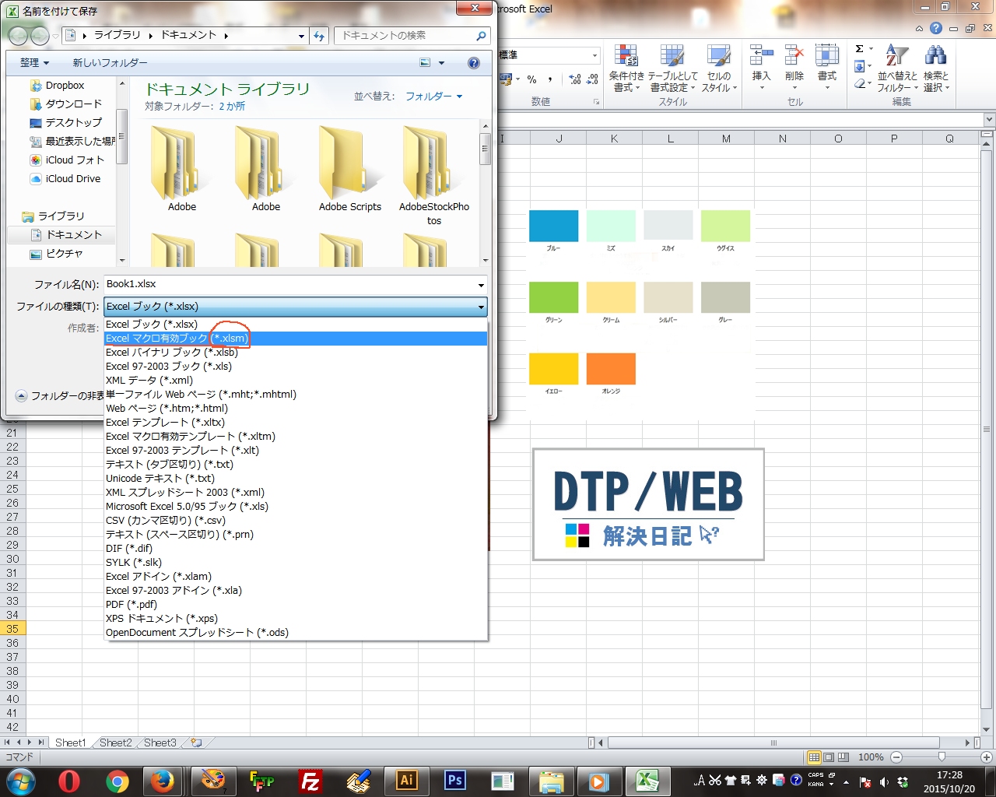Refresh the address bar location
Image resolution: width=996 pixels, height=797 pixels.
pyautogui.click(x=318, y=36)
